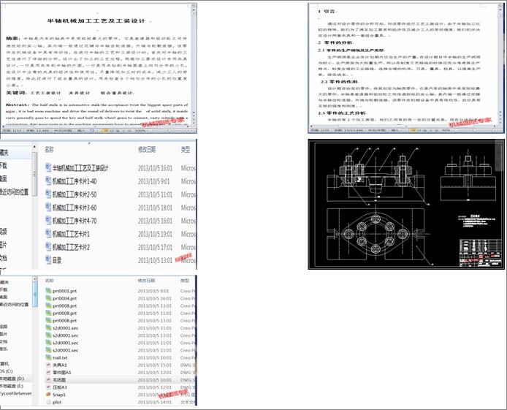This screenshot has height=410, width=507.
Task: Click the file name prt0001.prt
Action: coord(65,291)
